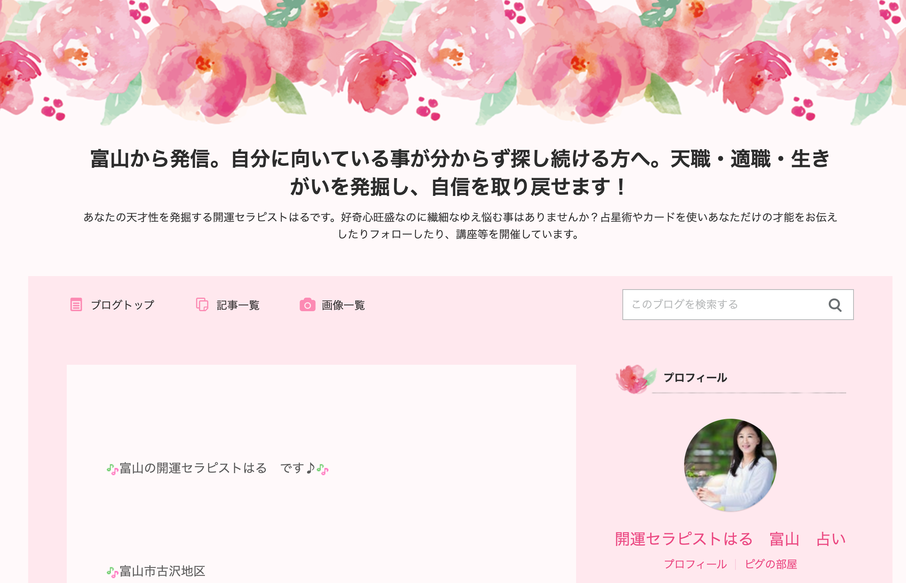Viewport: 906px width, 583px height.
Task: Click the music note emoji before 富山の開運セラピスト
Action: 112,469
